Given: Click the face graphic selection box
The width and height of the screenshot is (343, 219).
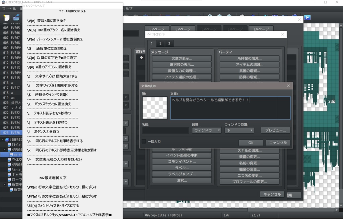Looking at the screenshot, I should coord(154,108).
